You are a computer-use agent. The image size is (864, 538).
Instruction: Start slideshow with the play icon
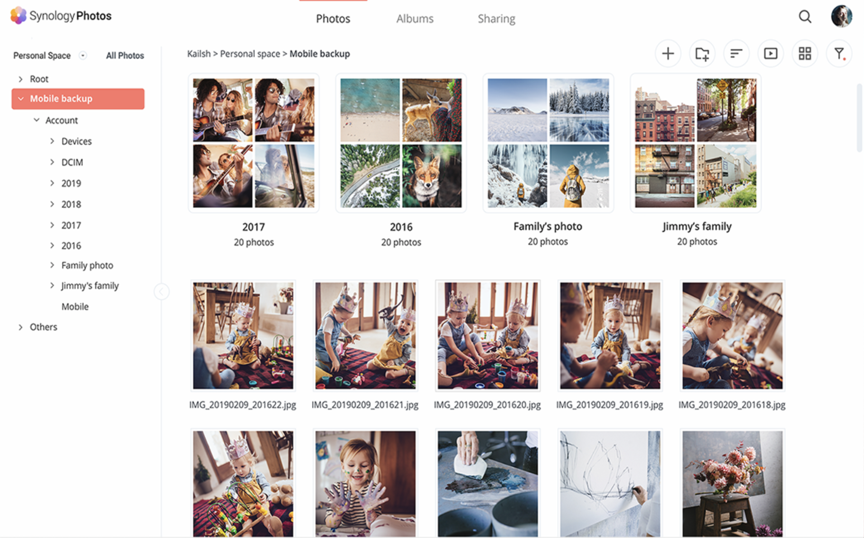click(x=771, y=53)
